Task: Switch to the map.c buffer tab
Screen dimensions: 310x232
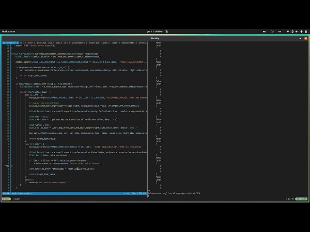Action: (x=59, y=43)
